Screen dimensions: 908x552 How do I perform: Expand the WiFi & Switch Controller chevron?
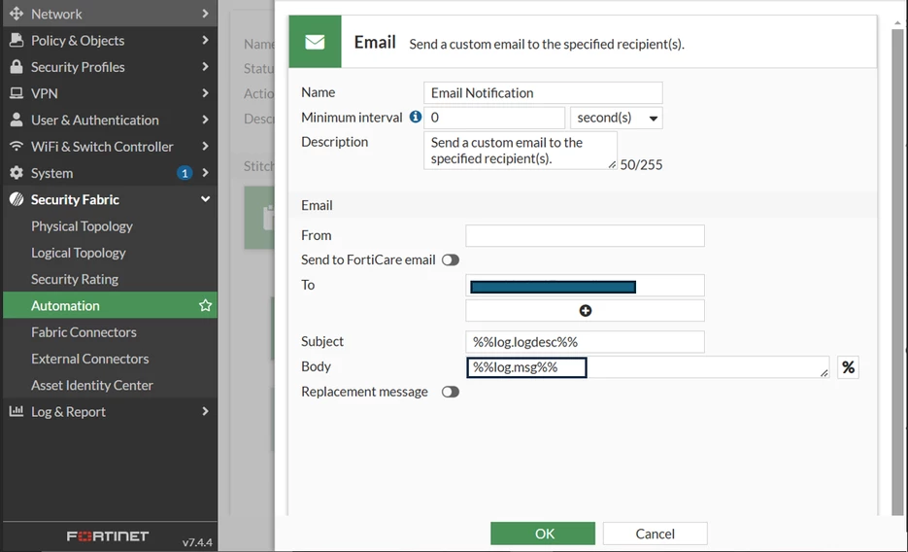click(205, 146)
